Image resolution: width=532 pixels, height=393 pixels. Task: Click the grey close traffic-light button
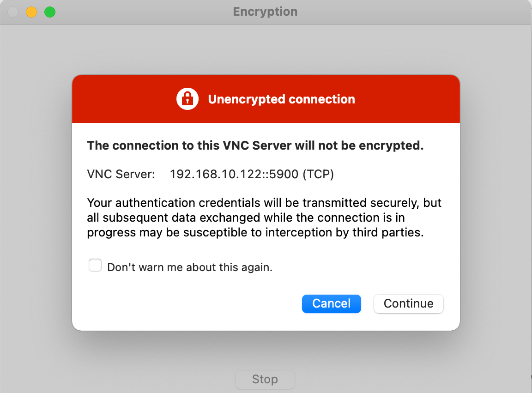coord(13,12)
